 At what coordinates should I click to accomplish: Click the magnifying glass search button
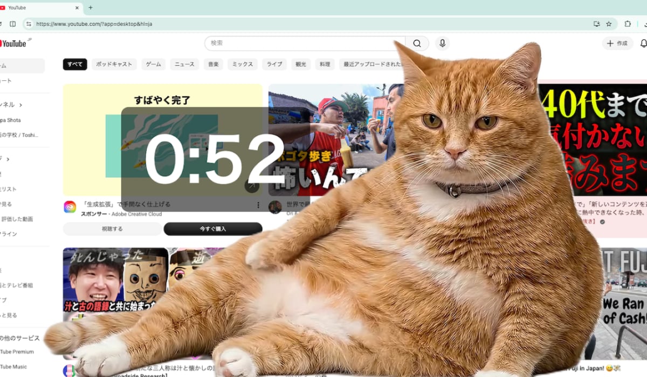(x=417, y=44)
